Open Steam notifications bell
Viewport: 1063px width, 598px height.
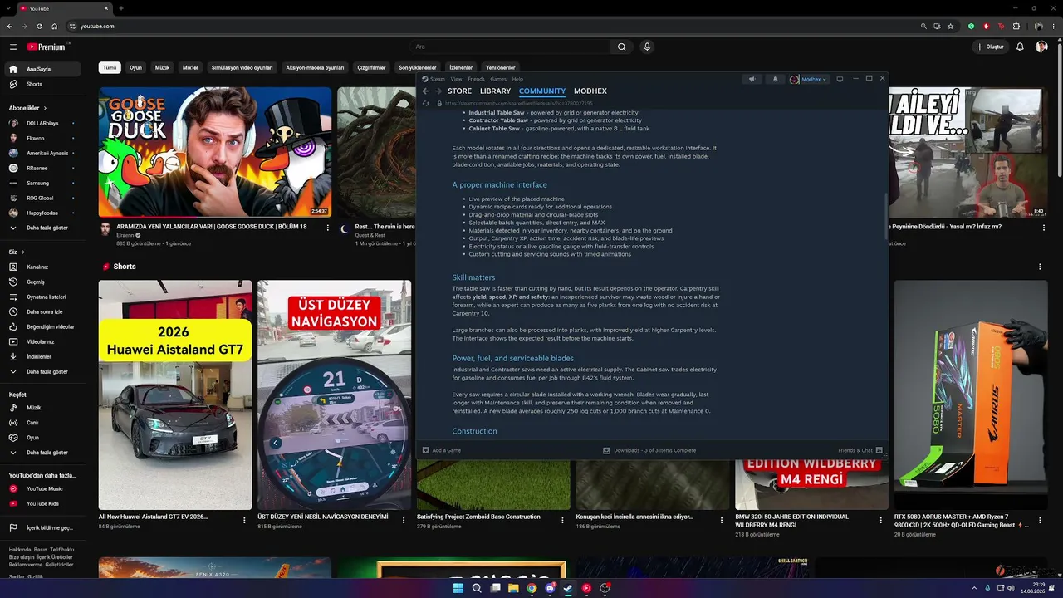point(776,80)
